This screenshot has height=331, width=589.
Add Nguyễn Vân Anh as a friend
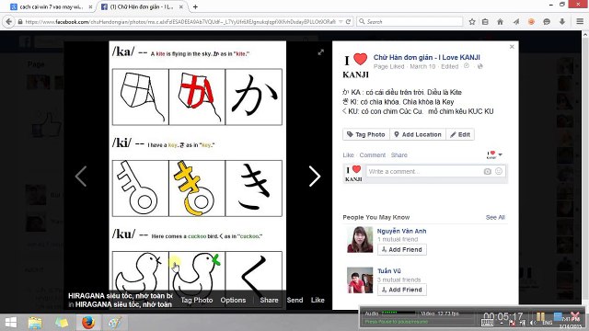402,249
